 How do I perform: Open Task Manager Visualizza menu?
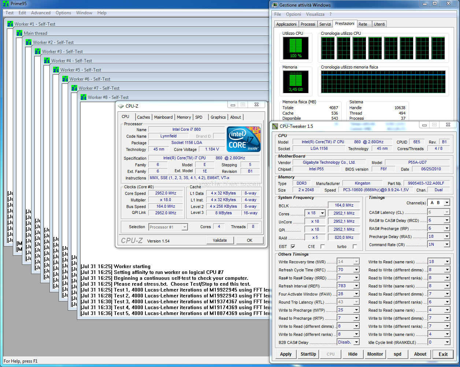coord(315,14)
